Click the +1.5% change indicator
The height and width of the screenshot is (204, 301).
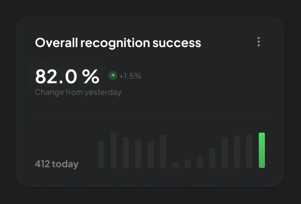pyautogui.click(x=130, y=76)
